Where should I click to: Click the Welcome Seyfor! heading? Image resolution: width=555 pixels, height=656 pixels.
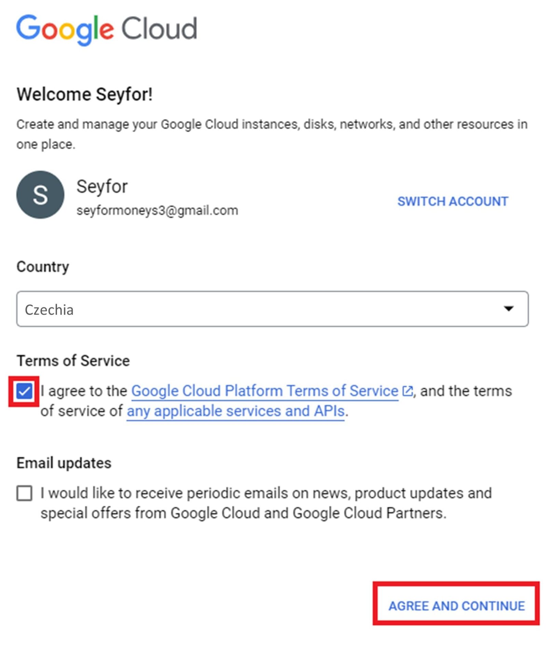[84, 94]
